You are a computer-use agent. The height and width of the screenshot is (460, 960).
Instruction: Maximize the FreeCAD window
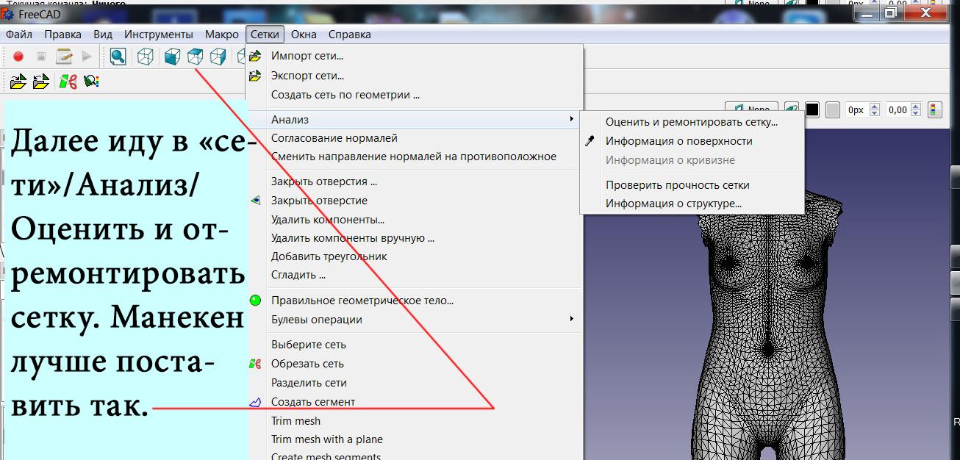(890, 12)
